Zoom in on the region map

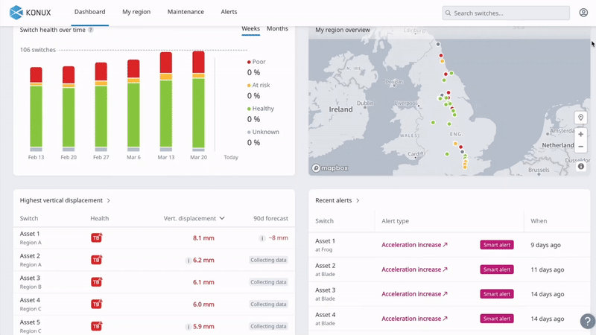pos(580,135)
